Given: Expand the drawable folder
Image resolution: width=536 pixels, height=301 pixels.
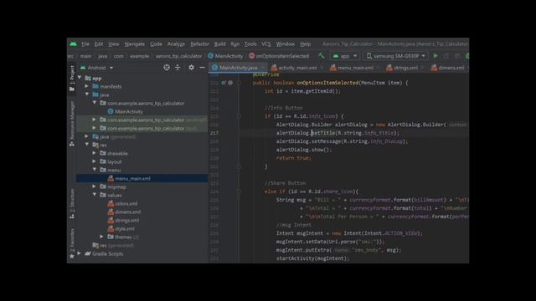Looking at the screenshot, I should [94, 153].
